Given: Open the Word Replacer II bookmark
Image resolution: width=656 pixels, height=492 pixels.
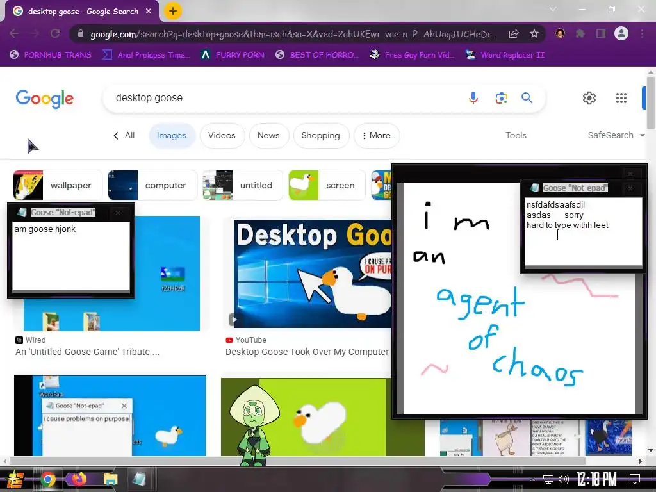Looking at the screenshot, I should point(505,55).
